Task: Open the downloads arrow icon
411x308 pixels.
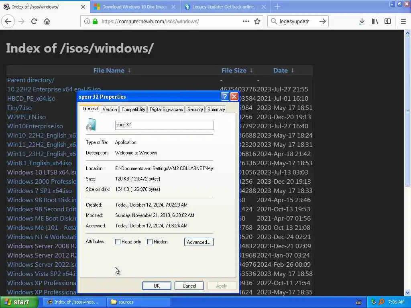Action: (x=362, y=22)
